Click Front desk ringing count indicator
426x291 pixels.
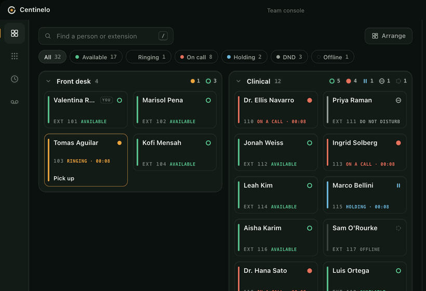(195, 81)
